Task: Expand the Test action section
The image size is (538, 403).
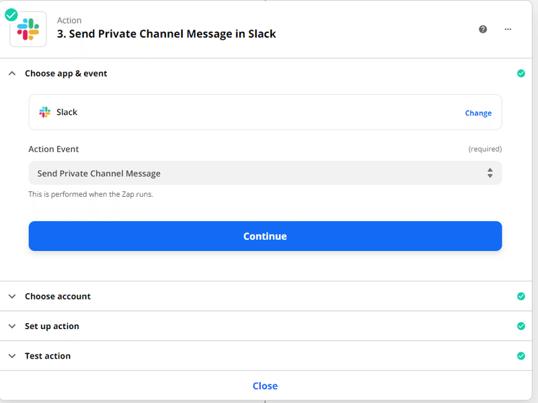Action: [12, 356]
